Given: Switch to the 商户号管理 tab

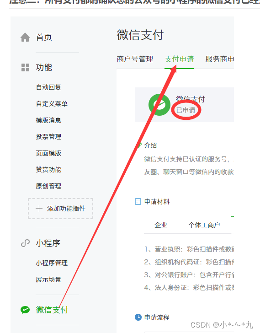Looking at the screenshot, I should point(135,59).
